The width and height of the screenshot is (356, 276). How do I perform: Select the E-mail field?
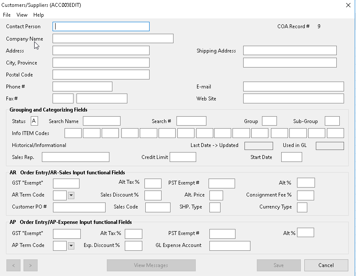click(294, 86)
